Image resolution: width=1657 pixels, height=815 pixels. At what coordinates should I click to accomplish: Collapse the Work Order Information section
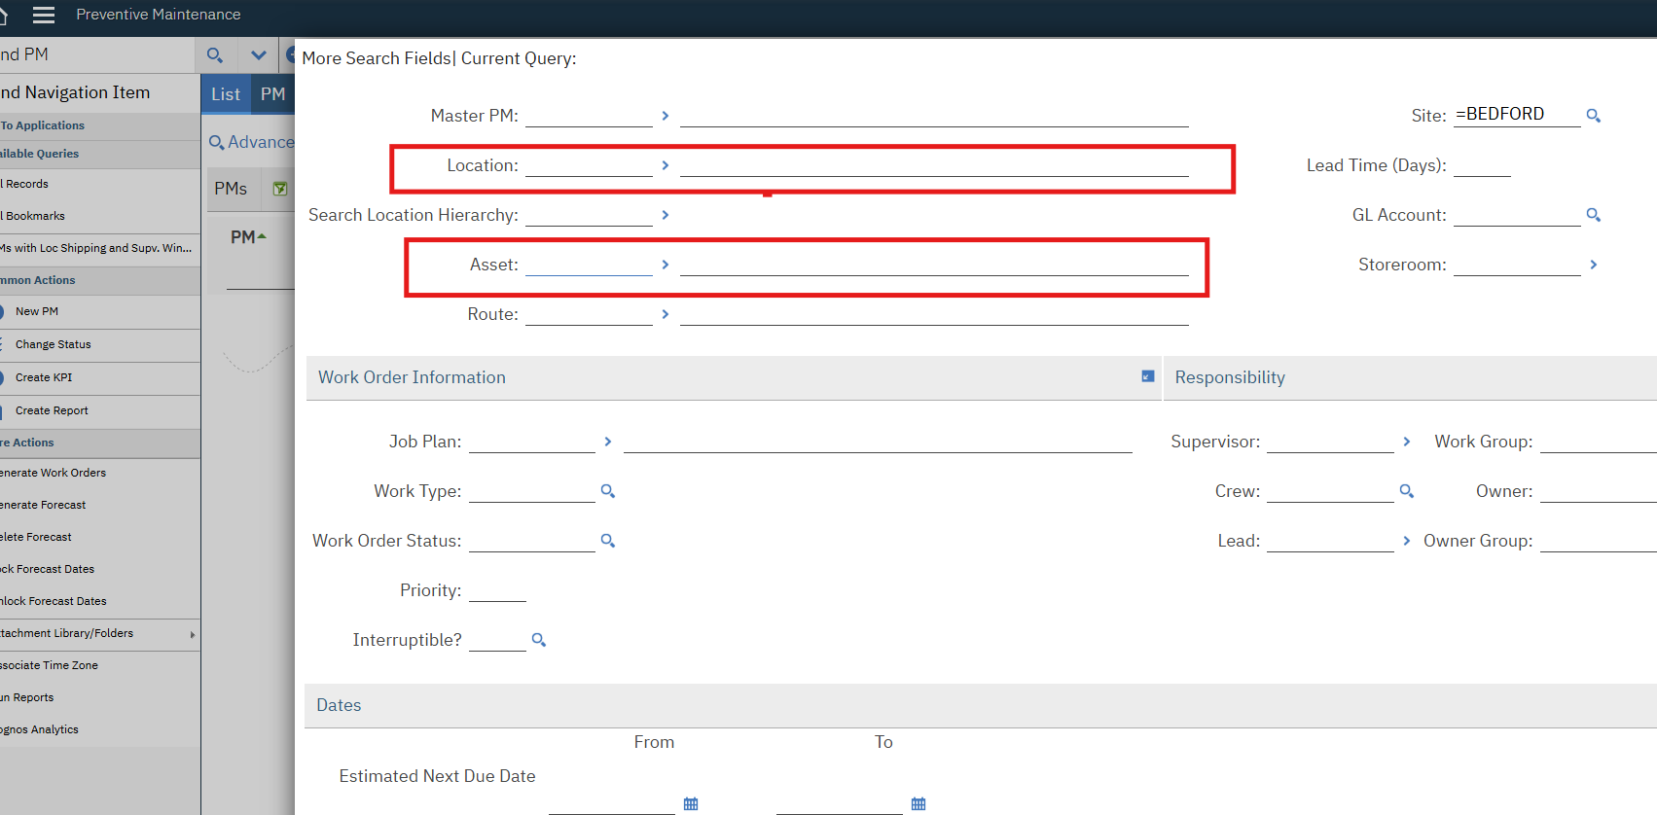click(1148, 376)
